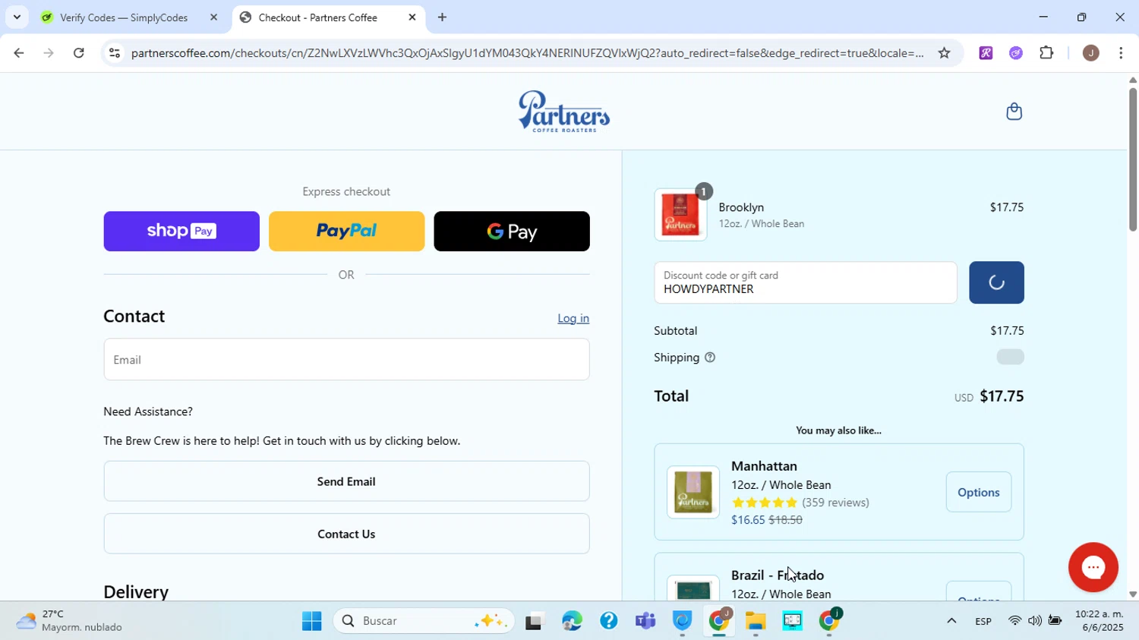Screen dimensions: 1139x640
Task: Click the Manhattan product title
Action: (764, 466)
